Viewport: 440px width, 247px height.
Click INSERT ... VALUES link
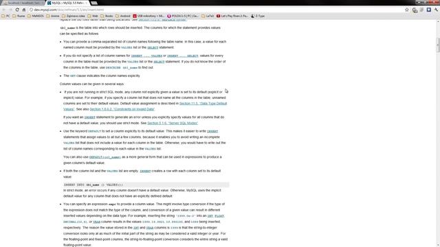click(x=146, y=56)
